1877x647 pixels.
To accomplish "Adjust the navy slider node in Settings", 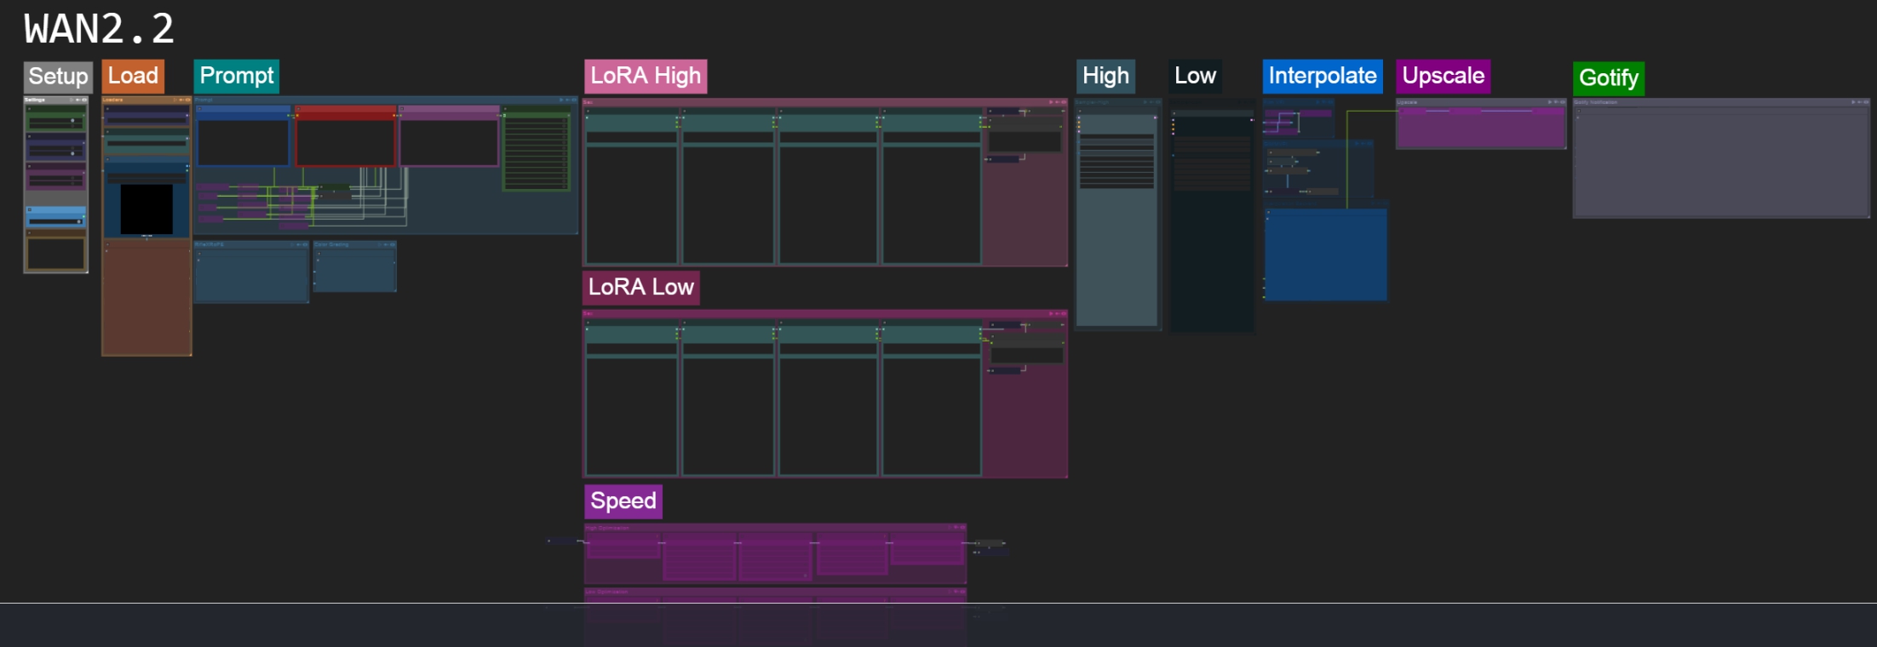I will pos(56,148).
